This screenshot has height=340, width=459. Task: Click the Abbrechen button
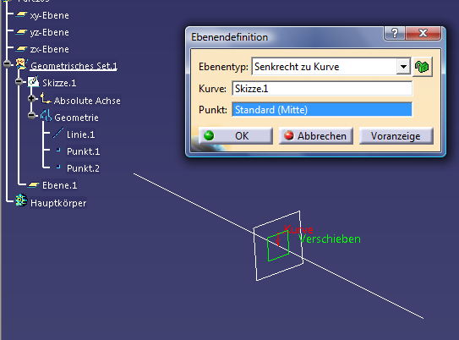tap(316, 136)
